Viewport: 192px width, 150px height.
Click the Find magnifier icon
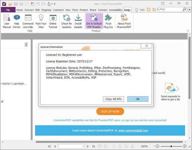click(184, 9)
